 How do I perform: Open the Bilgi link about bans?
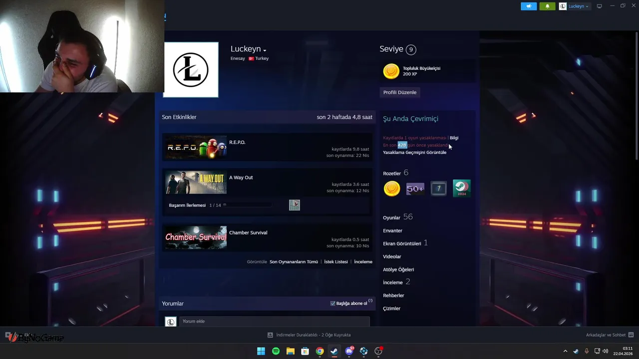[454, 138]
